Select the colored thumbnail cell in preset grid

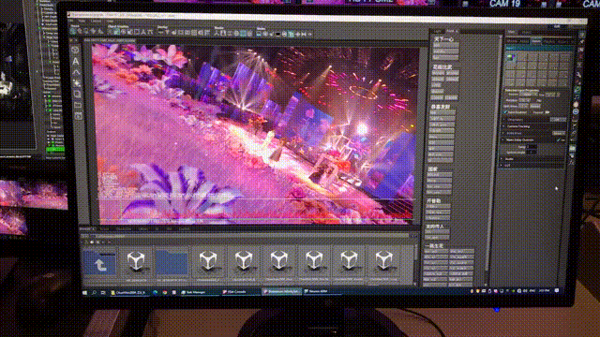coord(511,57)
